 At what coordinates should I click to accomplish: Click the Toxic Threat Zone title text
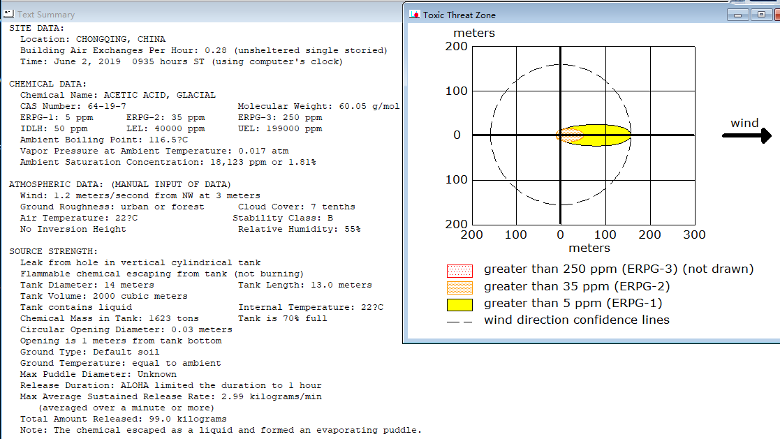point(459,15)
